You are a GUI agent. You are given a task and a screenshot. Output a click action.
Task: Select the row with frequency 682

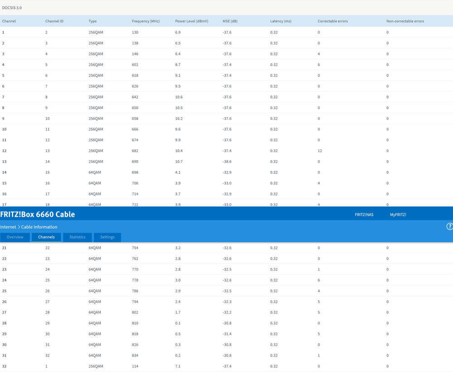pos(227,151)
